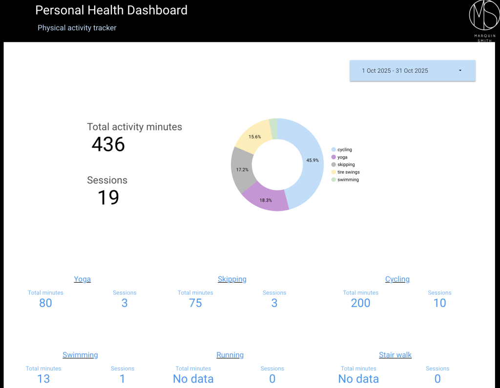This screenshot has height=388, width=500.
Task: Click the cycling legend color dot
Action: pos(333,150)
